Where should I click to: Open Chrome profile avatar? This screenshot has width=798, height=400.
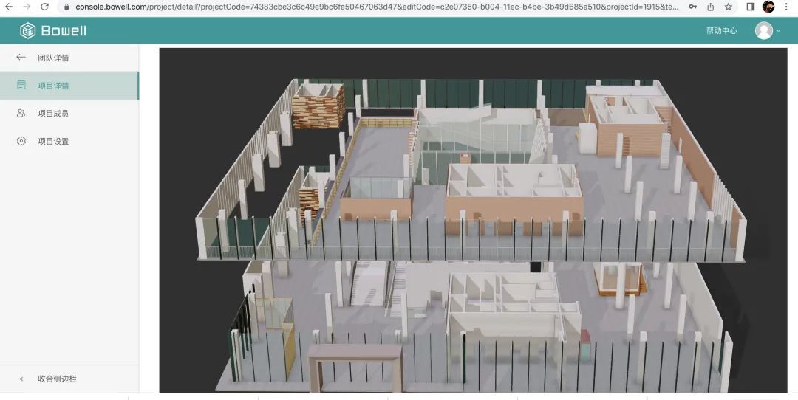(x=768, y=7)
